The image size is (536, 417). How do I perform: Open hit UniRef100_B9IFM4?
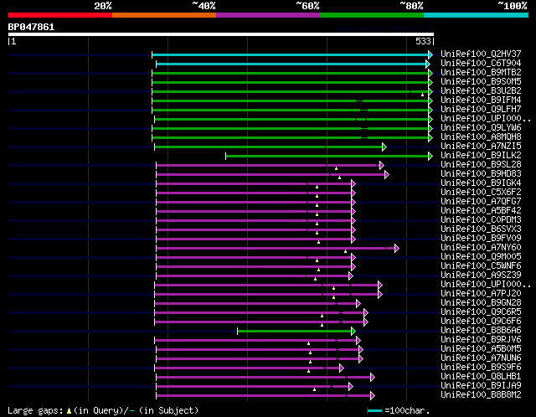tap(481, 100)
